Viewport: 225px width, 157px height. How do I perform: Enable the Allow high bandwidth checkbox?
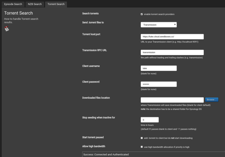(142, 147)
